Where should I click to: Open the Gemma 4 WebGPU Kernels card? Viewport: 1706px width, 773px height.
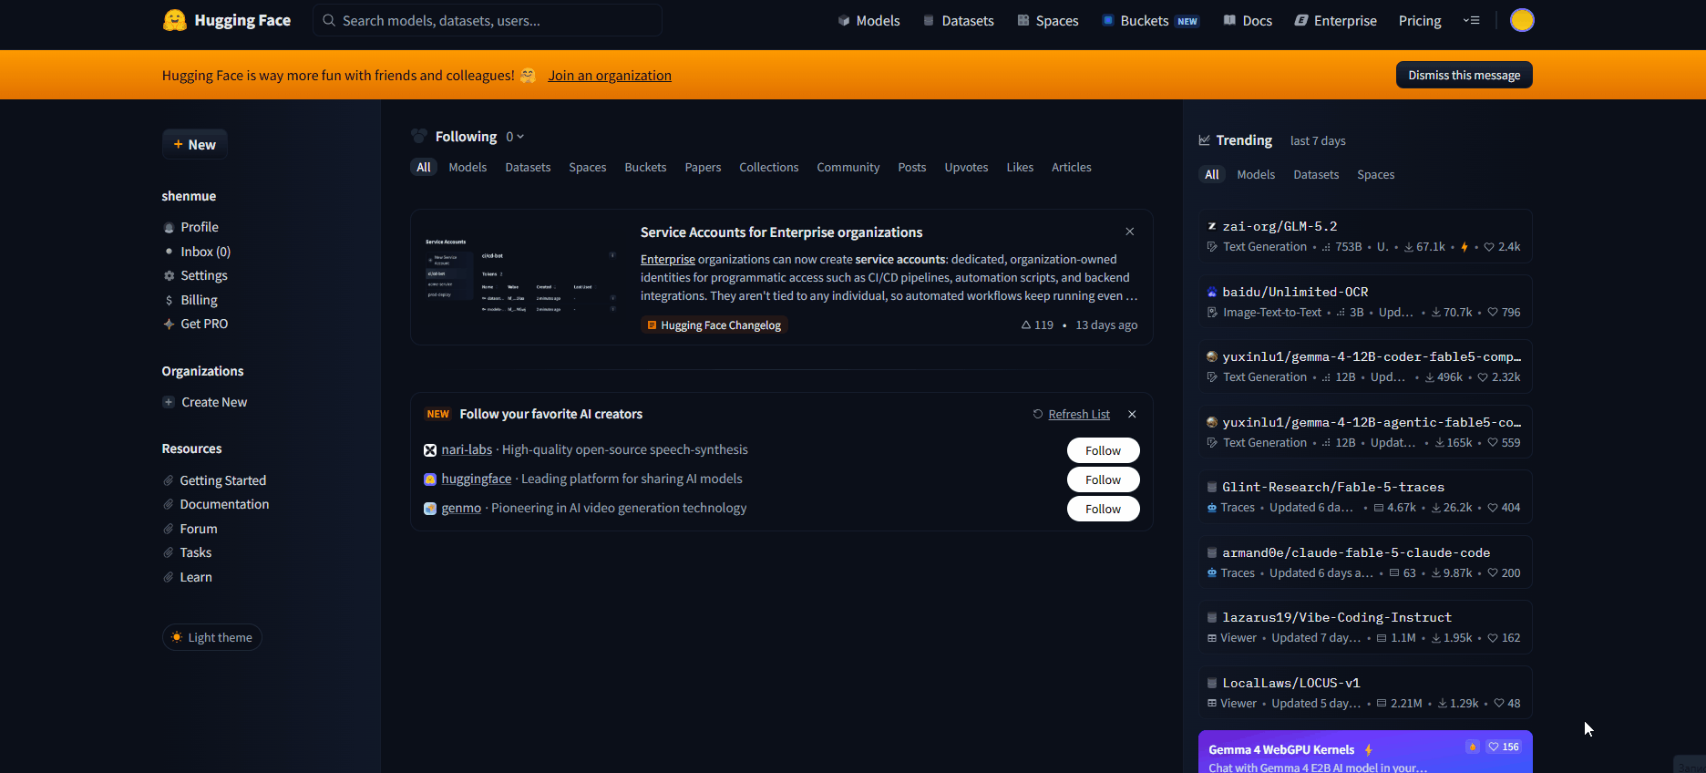tap(1365, 752)
